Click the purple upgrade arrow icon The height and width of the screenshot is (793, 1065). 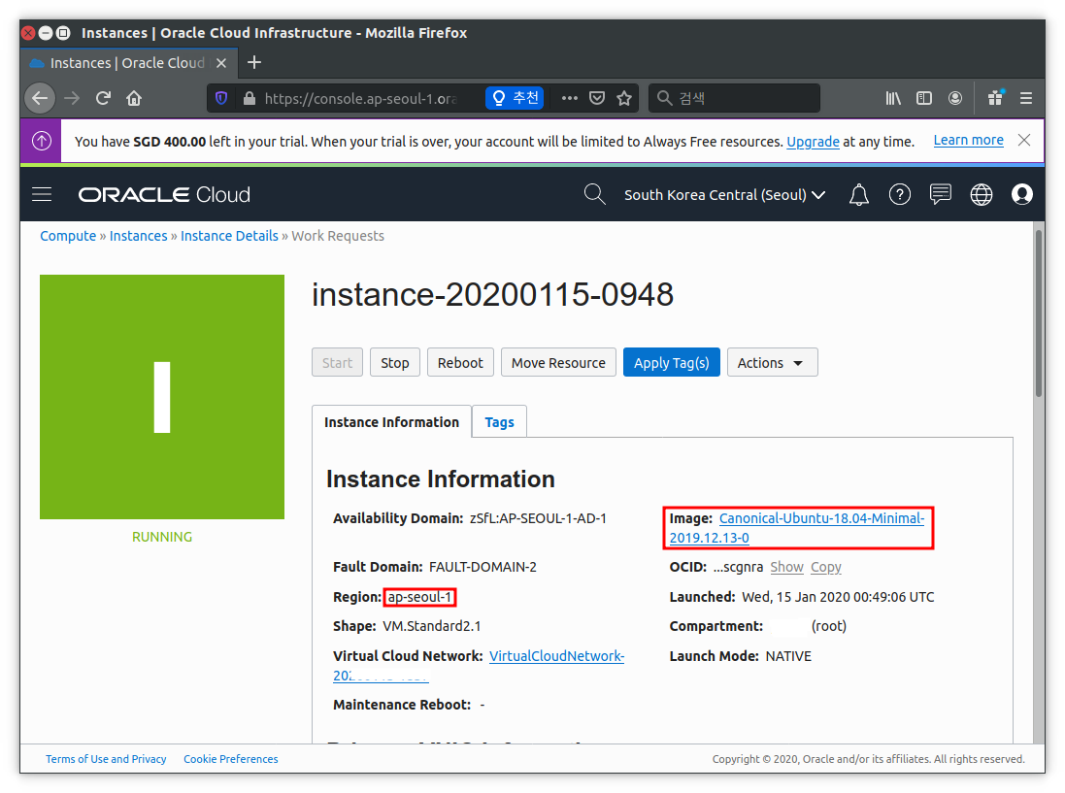(x=42, y=141)
